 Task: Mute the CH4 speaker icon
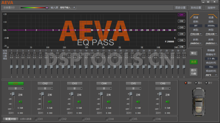pyautogui.click(x=109, y=102)
